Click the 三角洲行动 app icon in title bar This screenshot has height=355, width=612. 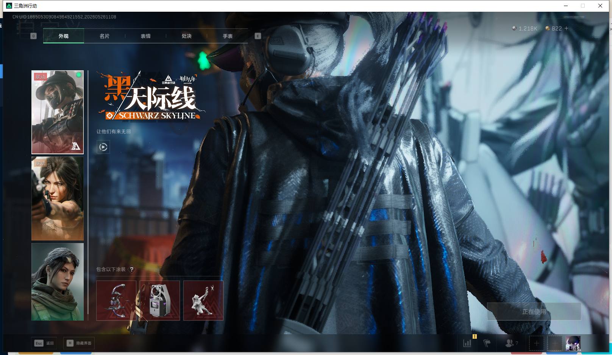pyautogui.click(x=9, y=6)
